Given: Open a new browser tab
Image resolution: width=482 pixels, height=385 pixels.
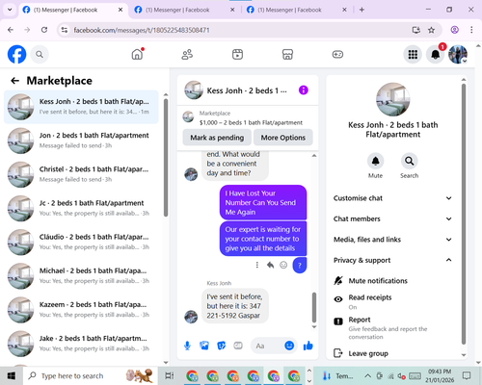Looking at the screenshot, I should (x=361, y=10).
